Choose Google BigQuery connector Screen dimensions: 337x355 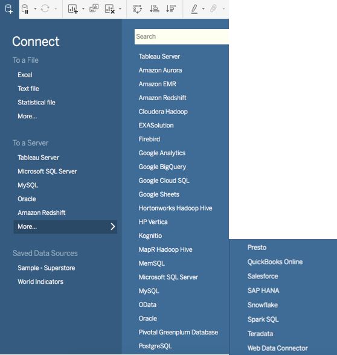[162, 167]
